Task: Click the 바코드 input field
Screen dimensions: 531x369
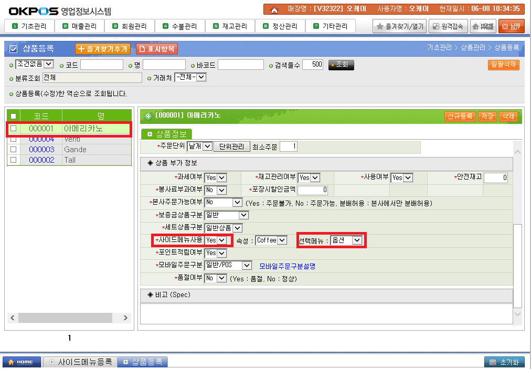Action: [x=240, y=65]
